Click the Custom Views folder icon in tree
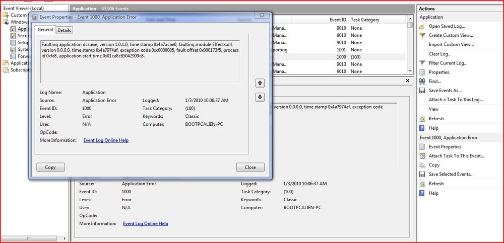The image size is (504, 243). click(x=6, y=15)
